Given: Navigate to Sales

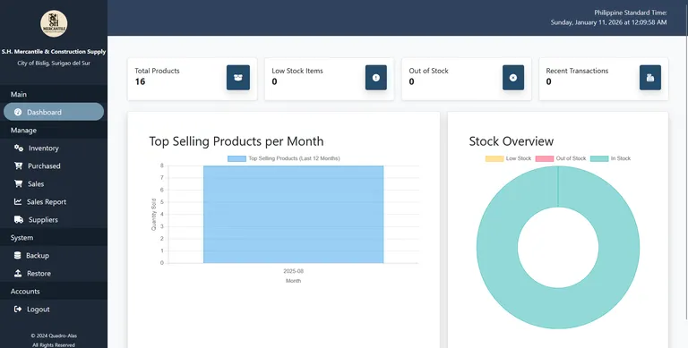Looking at the screenshot, I should pos(54,184).
